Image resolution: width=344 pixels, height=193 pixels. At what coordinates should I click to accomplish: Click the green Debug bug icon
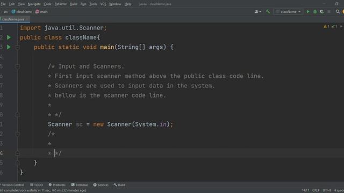point(315,12)
